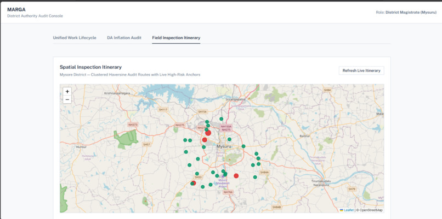Click the Mysuru city label on map
This screenshot has height=219, width=442.
pyautogui.click(x=224, y=146)
